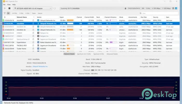The height and width of the screenshot is (104, 182).
Task: Open the File menu
Action: point(4,4)
